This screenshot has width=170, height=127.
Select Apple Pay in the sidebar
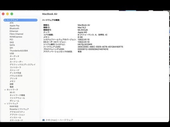coord(15,26)
